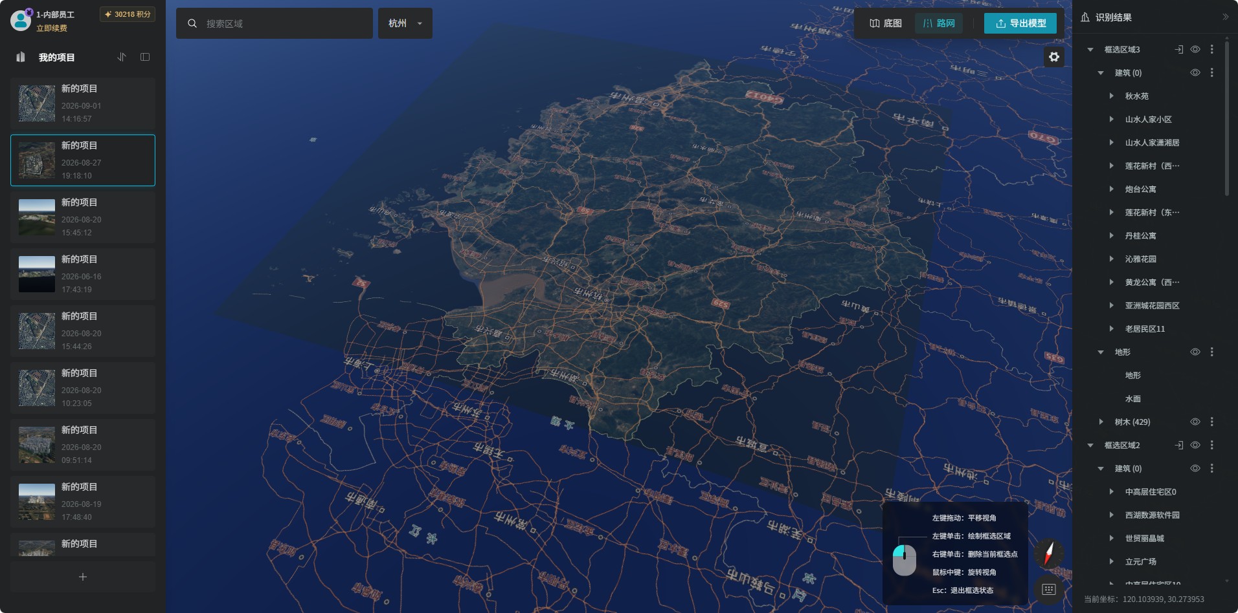Expand the 炮台公寓 node
The height and width of the screenshot is (613, 1238).
pyautogui.click(x=1111, y=189)
